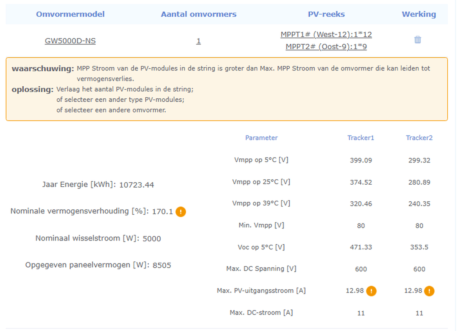The height and width of the screenshot is (331, 460).
Task: Click the 'oplossing:' label in the alert
Action: coord(33,89)
